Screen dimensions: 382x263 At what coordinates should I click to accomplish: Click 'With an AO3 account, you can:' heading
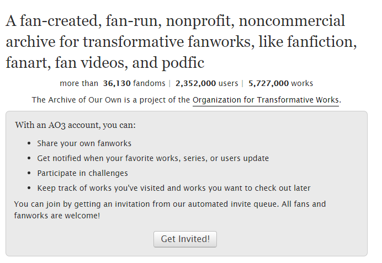point(75,125)
